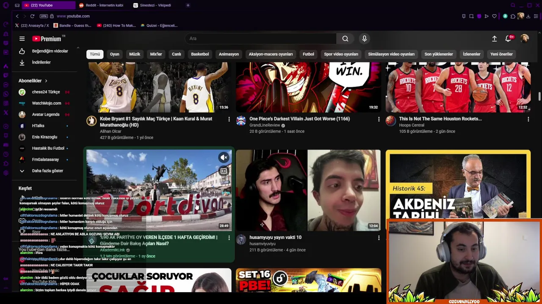Open Bandle bookmark in bookmarks bar

[72, 25]
